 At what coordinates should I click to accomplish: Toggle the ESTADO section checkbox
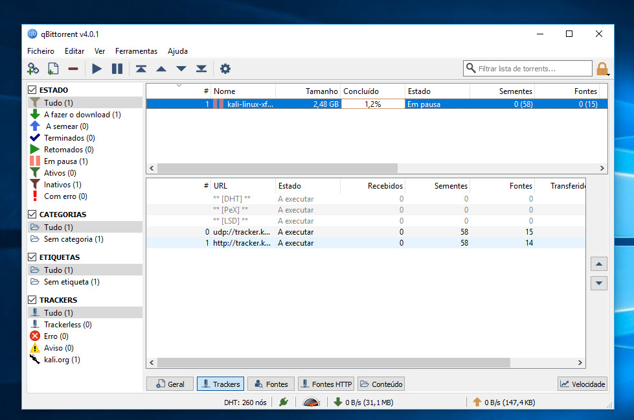pos(30,89)
